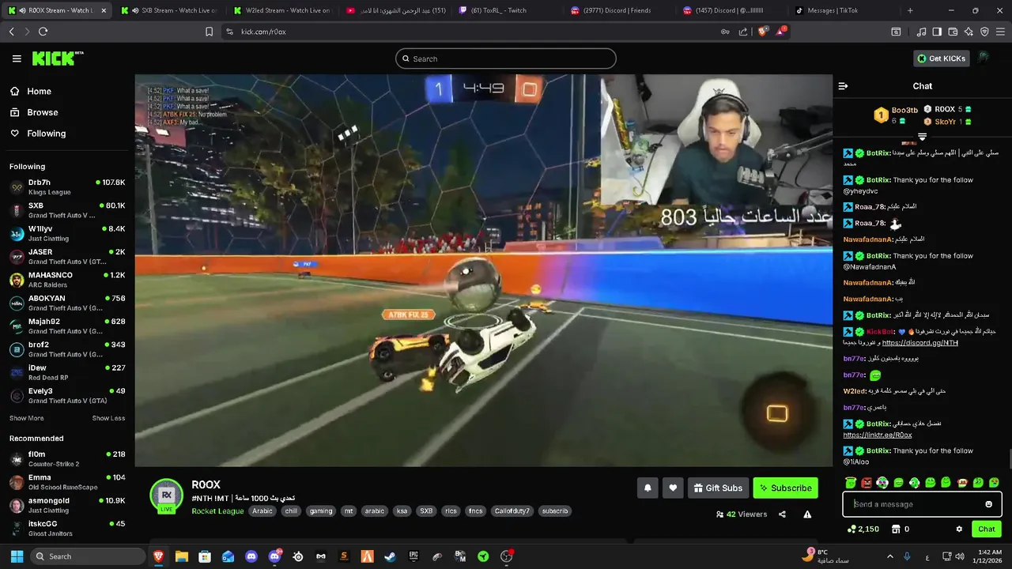Open MAHASNCO channel in Following list
Image resolution: width=1012 pixels, height=569 pixels.
click(x=67, y=280)
